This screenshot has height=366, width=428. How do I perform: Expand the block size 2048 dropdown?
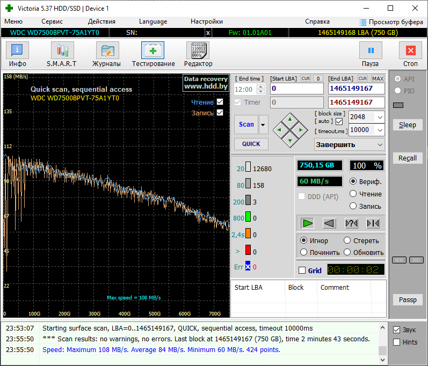380,116
